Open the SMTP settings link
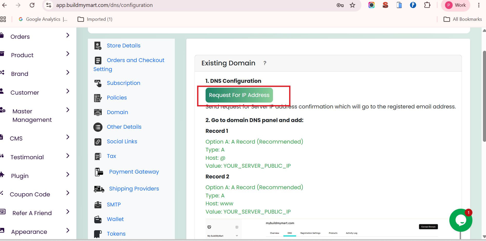486x241 pixels. tap(114, 205)
